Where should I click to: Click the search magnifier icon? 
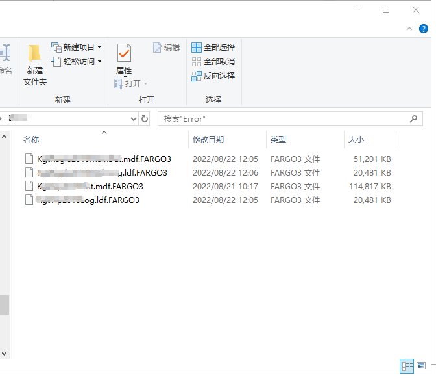coord(414,119)
